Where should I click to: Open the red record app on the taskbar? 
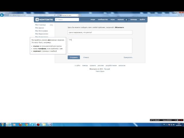(x=38, y=124)
